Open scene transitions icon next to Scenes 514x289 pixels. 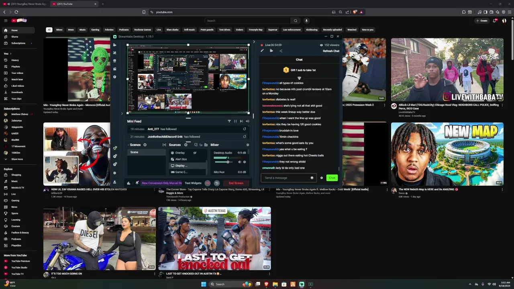click(x=164, y=145)
